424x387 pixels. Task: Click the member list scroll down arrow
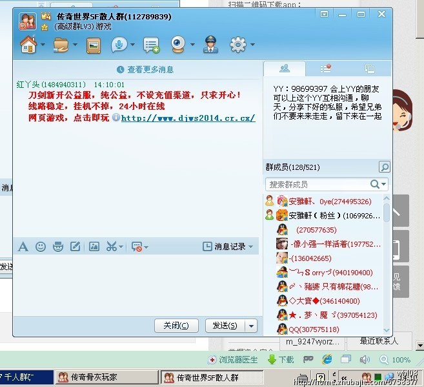[387, 330]
